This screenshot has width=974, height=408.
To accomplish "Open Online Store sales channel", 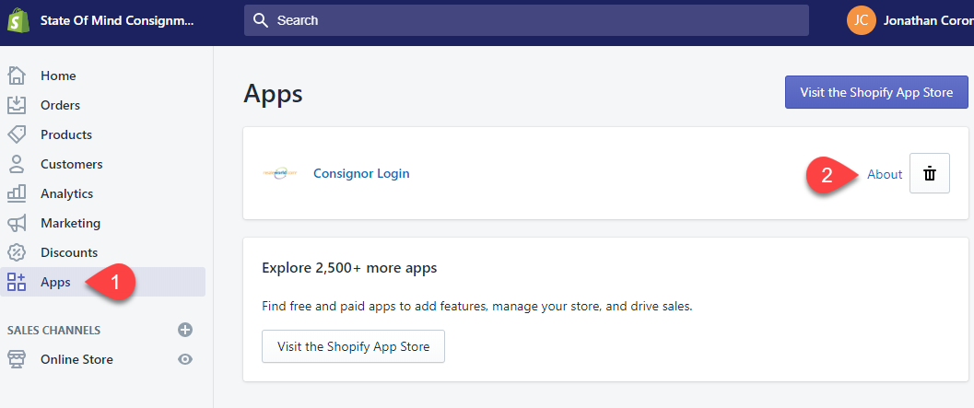I will (76, 359).
